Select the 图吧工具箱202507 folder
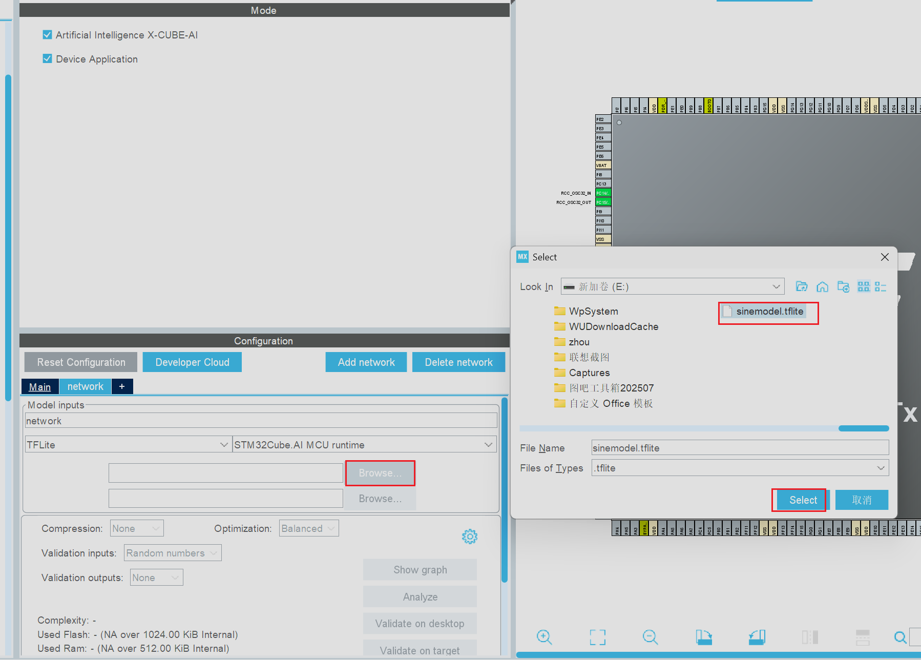This screenshot has width=921, height=660. click(x=604, y=388)
